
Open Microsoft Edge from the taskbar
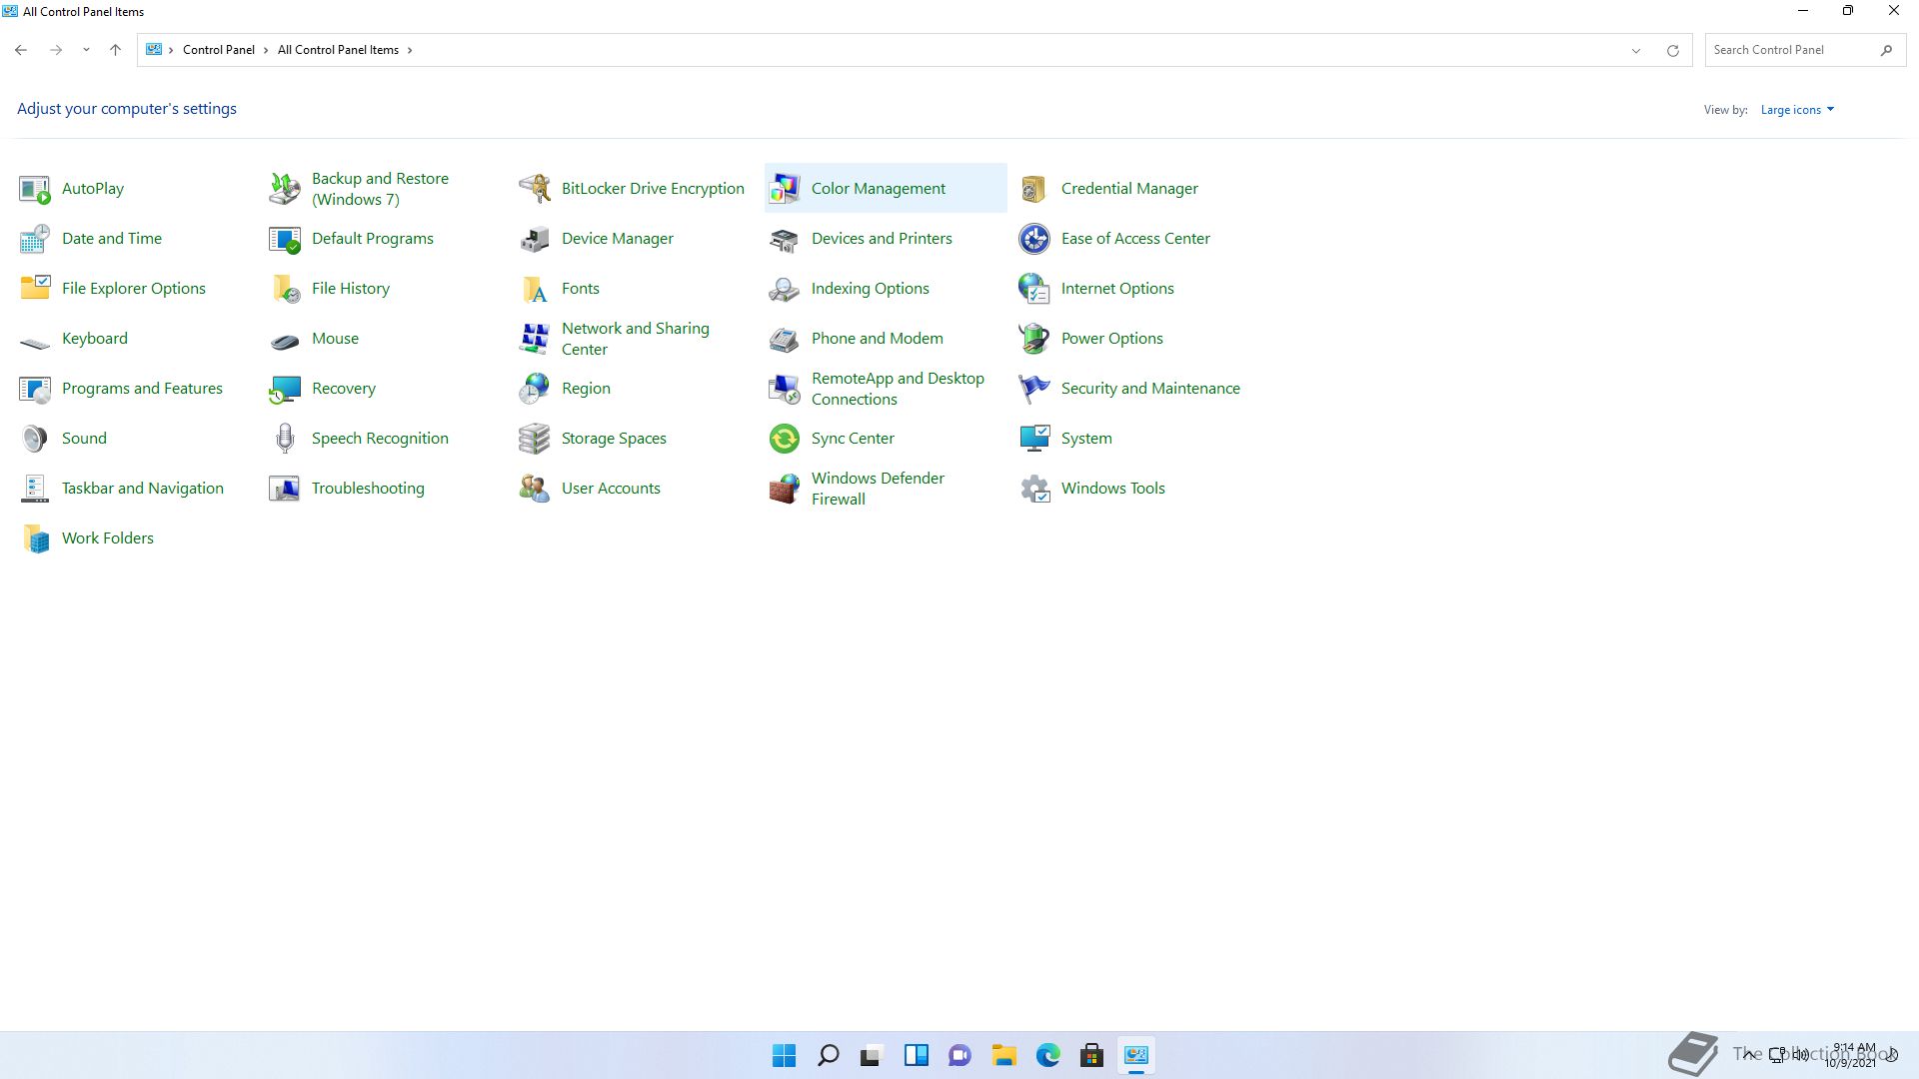click(1048, 1055)
